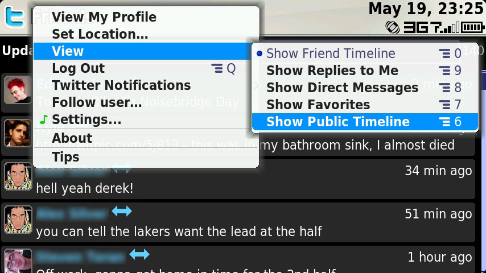Click blue double-arrow icon on 51 min tweet

coord(122,212)
